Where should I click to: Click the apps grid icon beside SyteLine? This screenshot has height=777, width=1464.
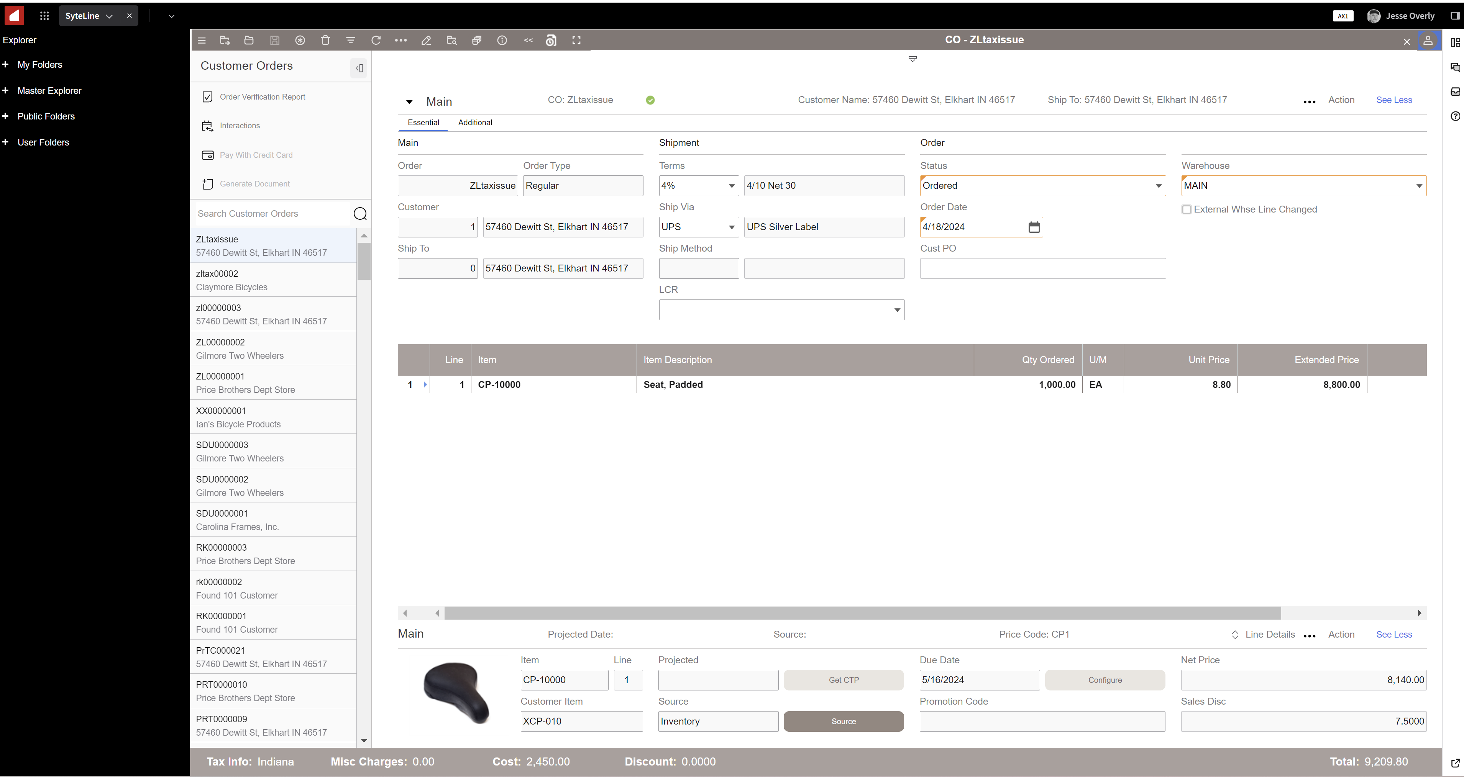tap(44, 16)
